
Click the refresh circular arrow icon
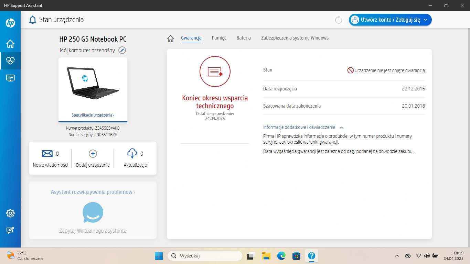tap(339, 20)
